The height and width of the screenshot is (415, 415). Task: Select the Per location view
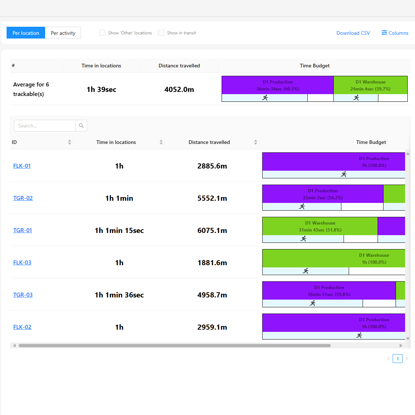(25, 33)
